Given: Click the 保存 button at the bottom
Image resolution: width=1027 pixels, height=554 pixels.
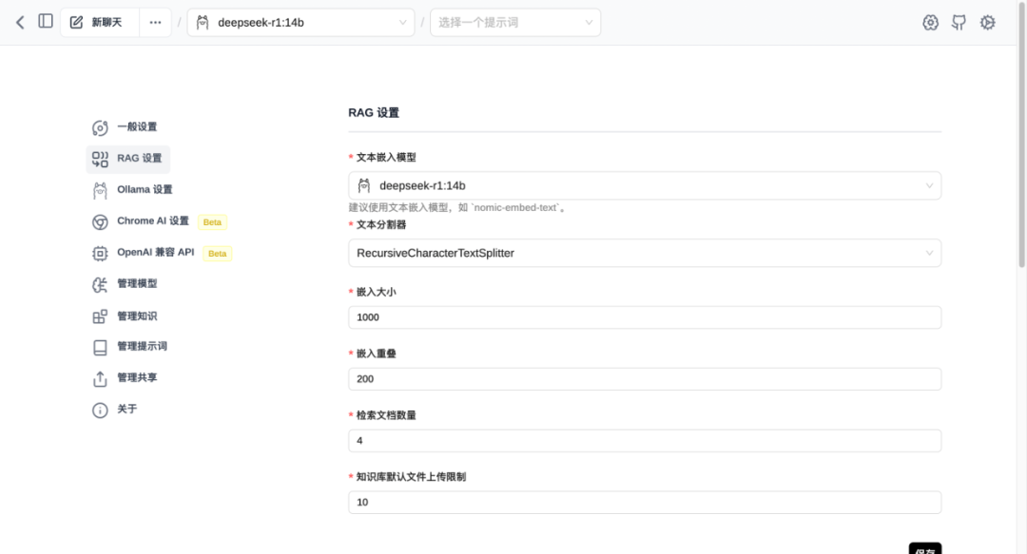Looking at the screenshot, I should click(x=923, y=549).
